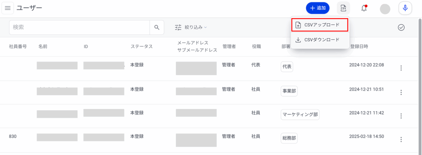Click the magnifier search button

(157, 27)
